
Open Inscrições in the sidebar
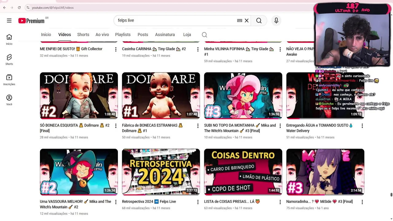pos(9,80)
